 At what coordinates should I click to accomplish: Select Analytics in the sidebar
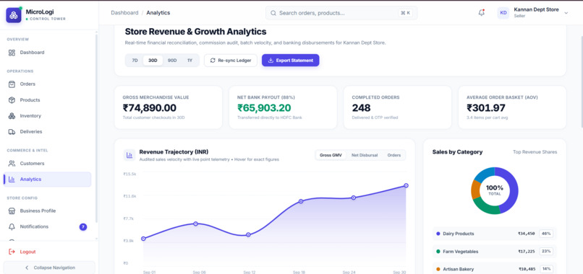pos(47,180)
